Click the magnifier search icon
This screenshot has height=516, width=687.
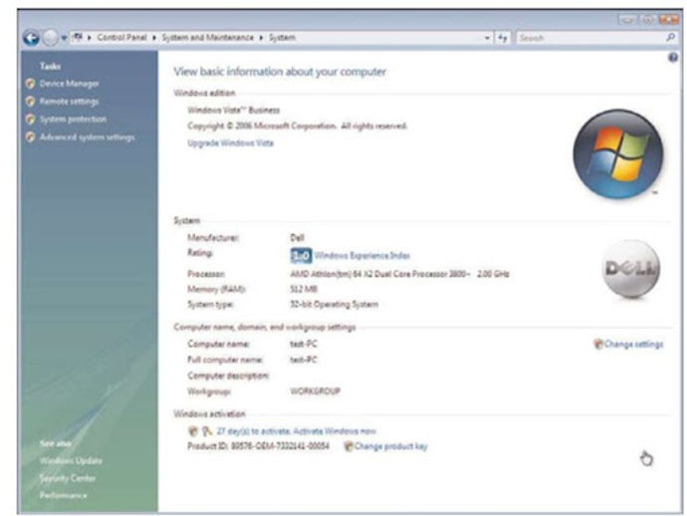click(670, 38)
